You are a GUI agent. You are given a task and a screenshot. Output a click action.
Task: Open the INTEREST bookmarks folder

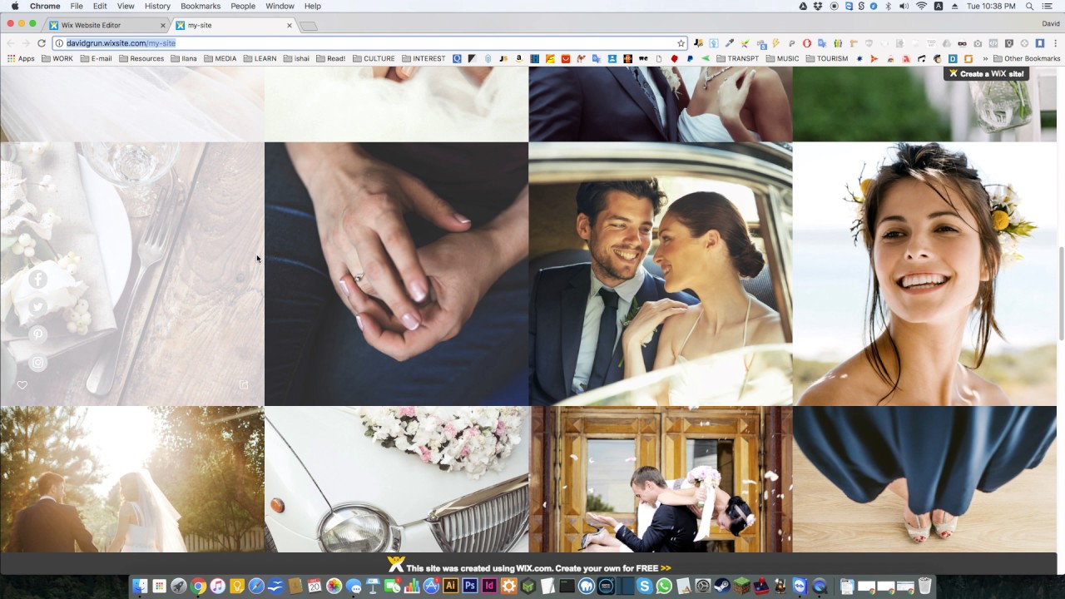[424, 59]
